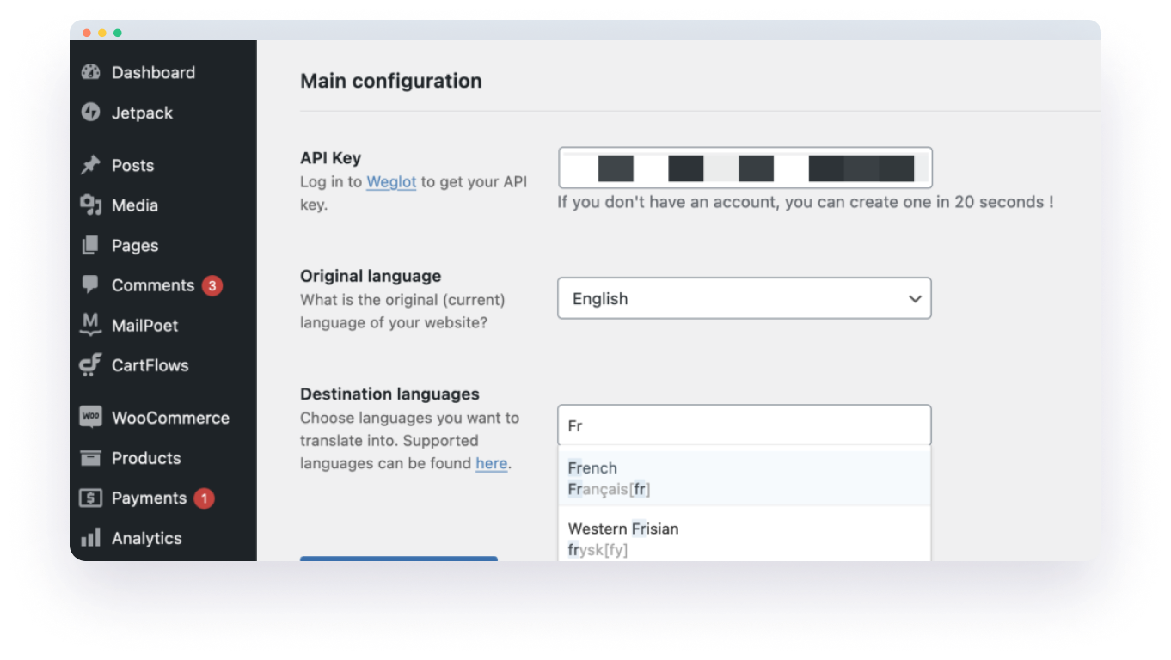Select the MailPoet sidebar icon
Screen dimensions: 1171x660
(90, 325)
